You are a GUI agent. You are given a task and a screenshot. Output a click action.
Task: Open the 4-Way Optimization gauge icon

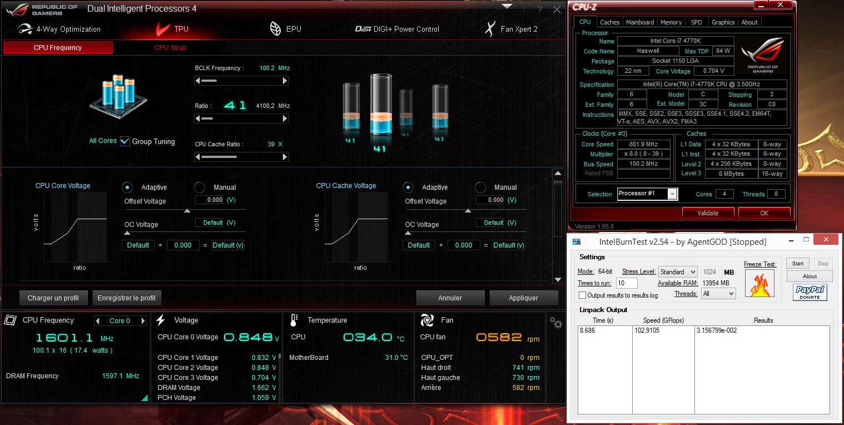coord(25,29)
